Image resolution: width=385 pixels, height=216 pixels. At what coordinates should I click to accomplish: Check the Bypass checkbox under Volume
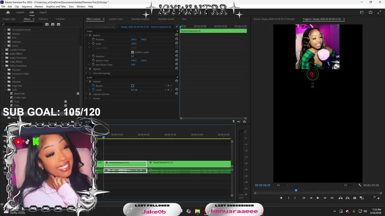coord(132,86)
